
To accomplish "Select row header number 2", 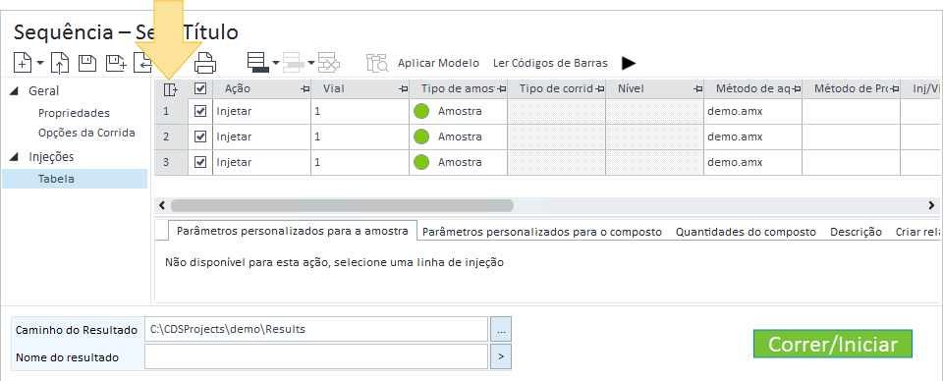I will click(x=171, y=137).
